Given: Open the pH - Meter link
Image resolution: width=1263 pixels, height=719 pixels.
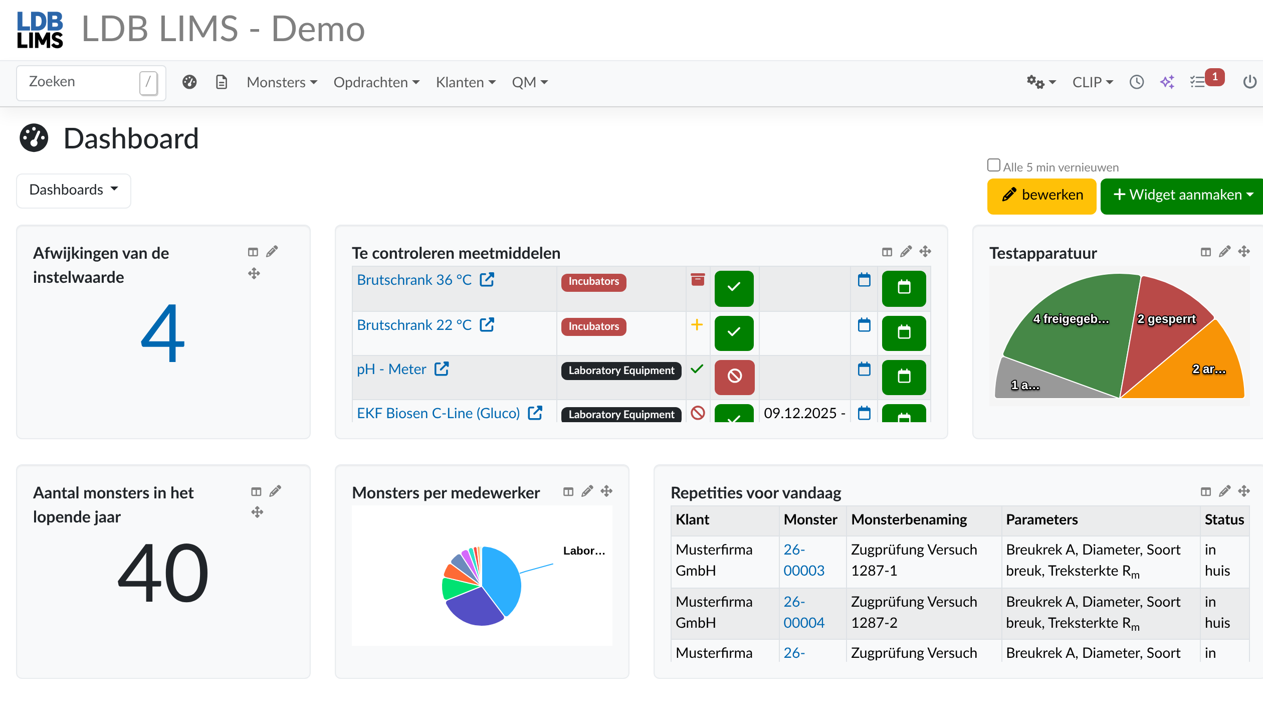Looking at the screenshot, I should click(391, 369).
